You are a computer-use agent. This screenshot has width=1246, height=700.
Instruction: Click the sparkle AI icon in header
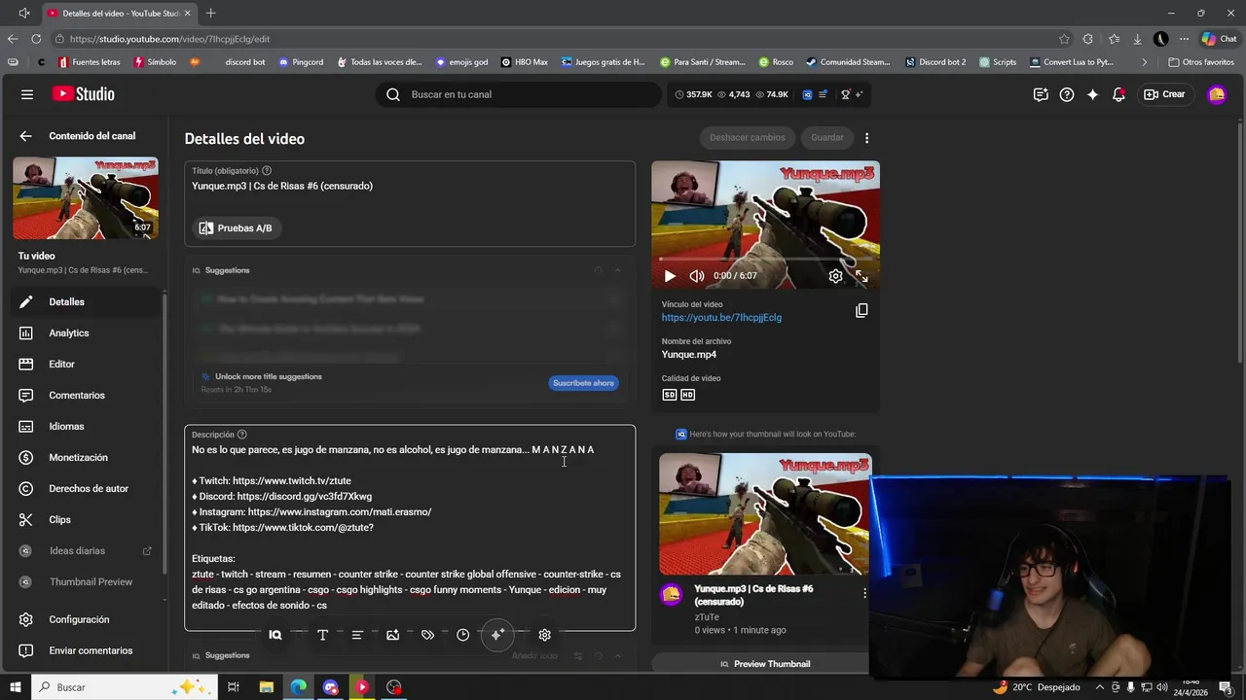[x=1093, y=94]
